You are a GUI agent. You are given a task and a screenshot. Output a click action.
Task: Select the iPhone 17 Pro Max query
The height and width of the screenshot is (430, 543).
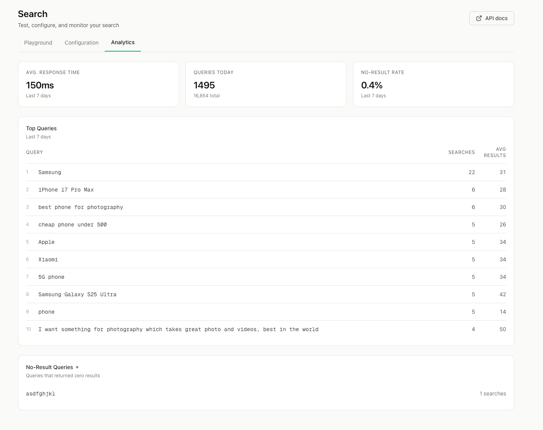66,190
